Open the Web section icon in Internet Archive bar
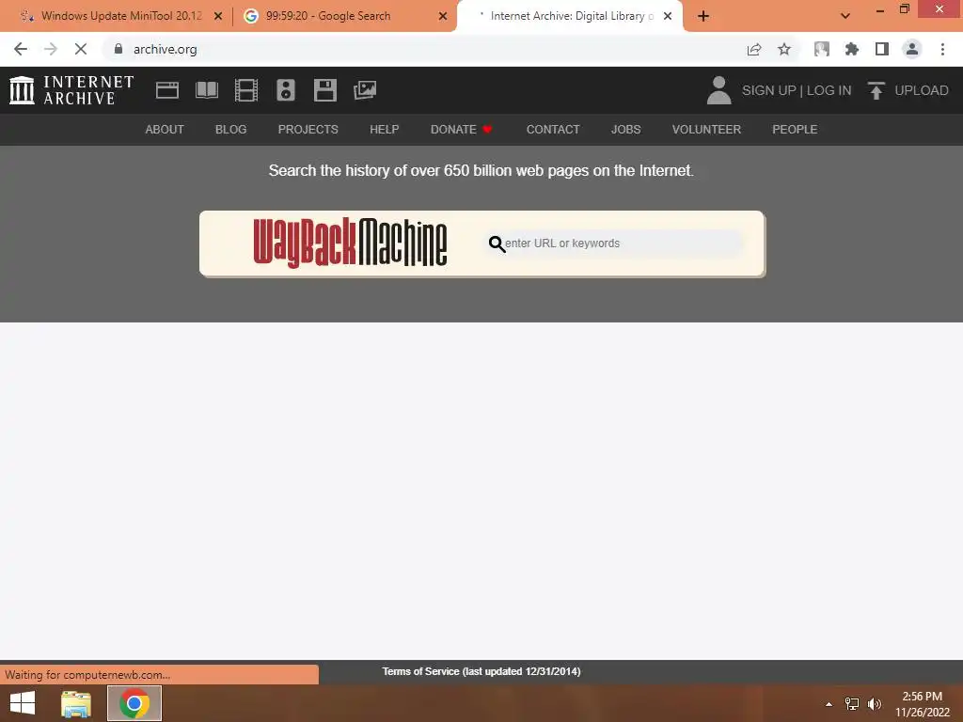963x722 pixels. coord(167,90)
